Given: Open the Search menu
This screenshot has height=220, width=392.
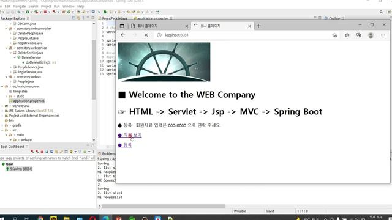Looking at the screenshot, I should click(x=33, y=6).
